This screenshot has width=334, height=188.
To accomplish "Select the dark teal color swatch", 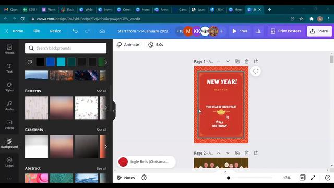I will tap(71, 62).
